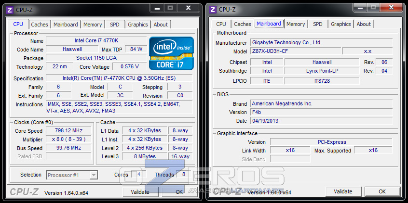Switch to SPD tab in right window
The width and height of the screenshot is (408, 203).
pos(318,24)
